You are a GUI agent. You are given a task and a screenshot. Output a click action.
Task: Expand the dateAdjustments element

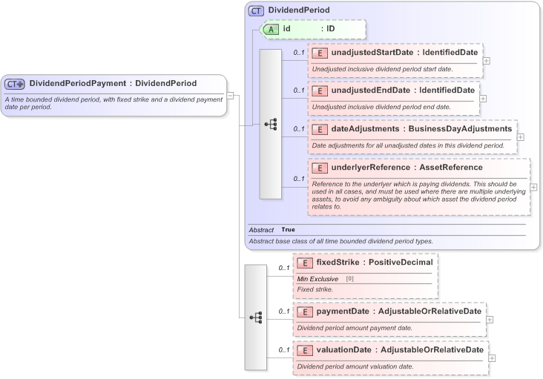(520, 137)
